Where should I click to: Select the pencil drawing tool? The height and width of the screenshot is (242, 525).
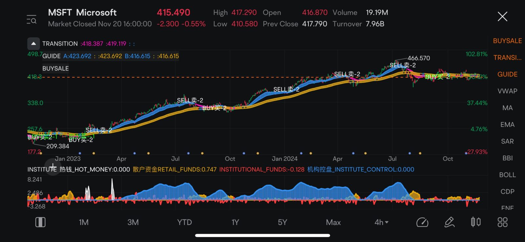(x=449, y=222)
